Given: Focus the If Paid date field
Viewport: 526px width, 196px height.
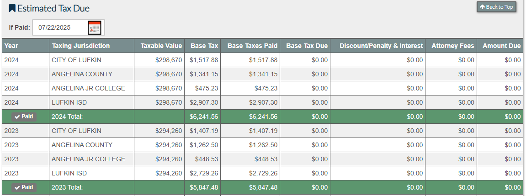Looking at the screenshot, I should coord(59,27).
